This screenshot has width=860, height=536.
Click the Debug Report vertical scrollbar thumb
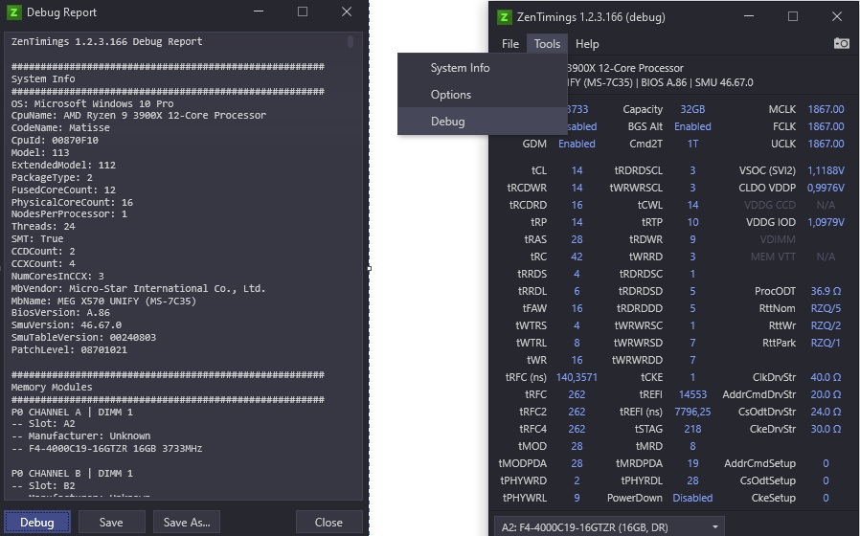(x=351, y=42)
